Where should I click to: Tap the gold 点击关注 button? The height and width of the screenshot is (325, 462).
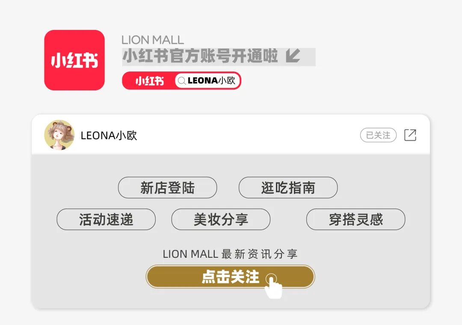(231, 277)
